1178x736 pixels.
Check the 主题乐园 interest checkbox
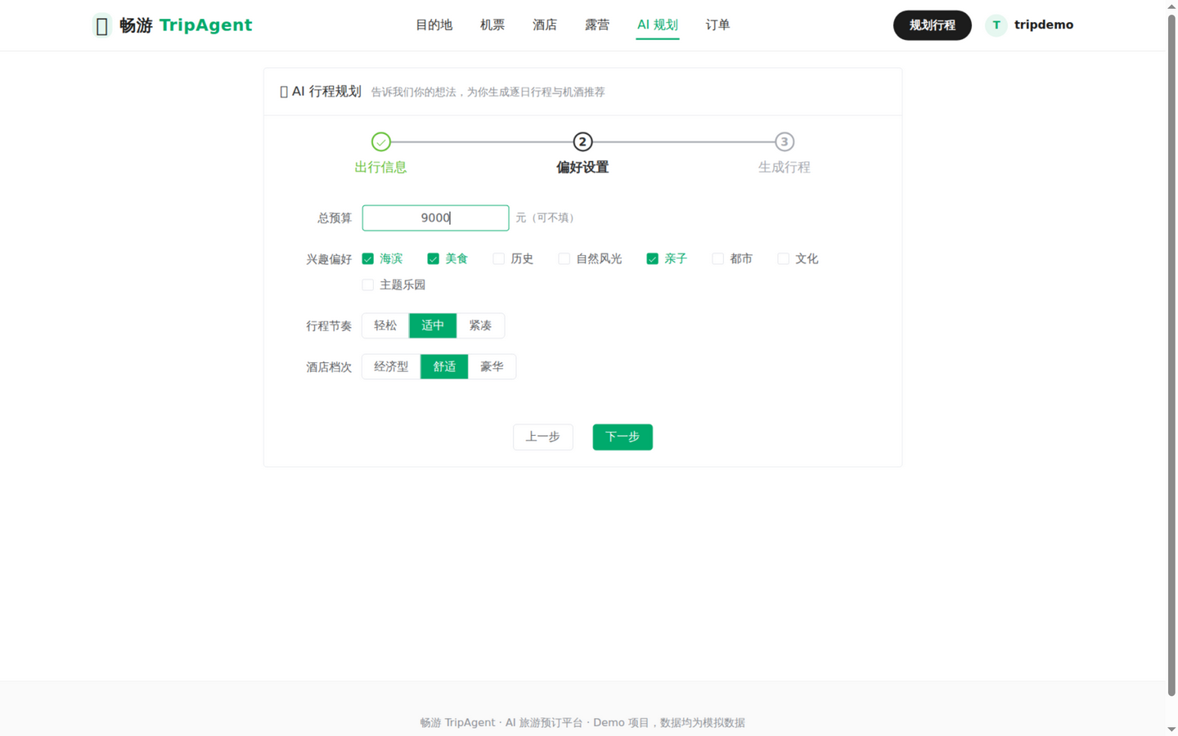point(368,285)
